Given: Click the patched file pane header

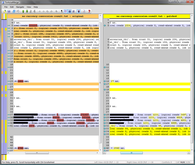Looking at the screenshot, I should 147,16.
